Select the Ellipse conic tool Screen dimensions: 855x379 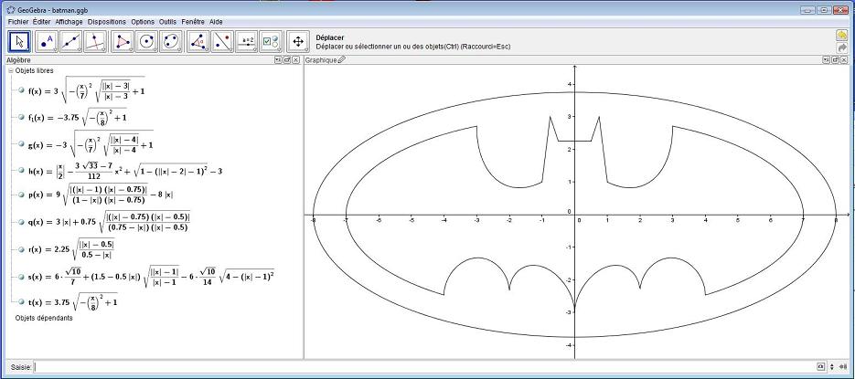[171, 41]
